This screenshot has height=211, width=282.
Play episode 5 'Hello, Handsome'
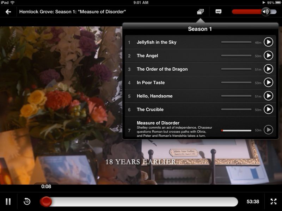pyautogui.click(x=269, y=96)
